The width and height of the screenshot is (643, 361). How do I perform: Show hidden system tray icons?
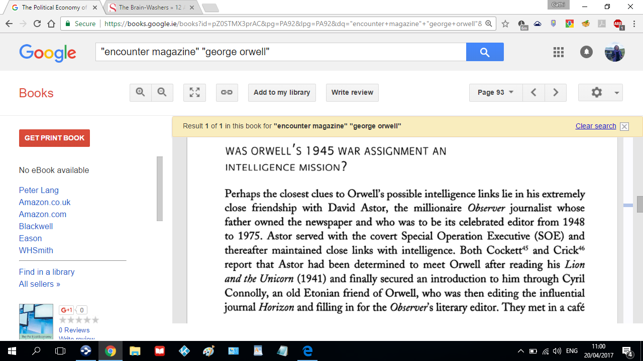[x=520, y=351]
